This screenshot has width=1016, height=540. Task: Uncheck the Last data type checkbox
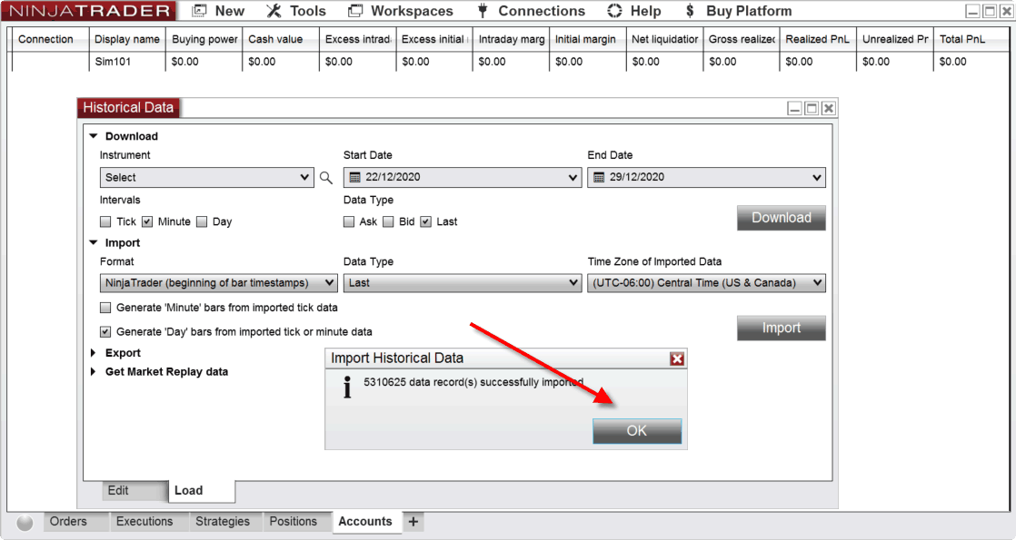pos(425,222)
